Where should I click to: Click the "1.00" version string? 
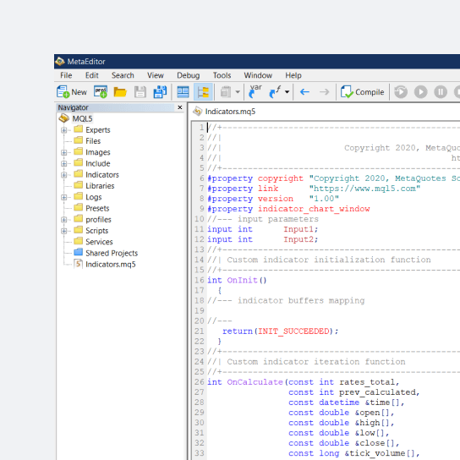324,199
